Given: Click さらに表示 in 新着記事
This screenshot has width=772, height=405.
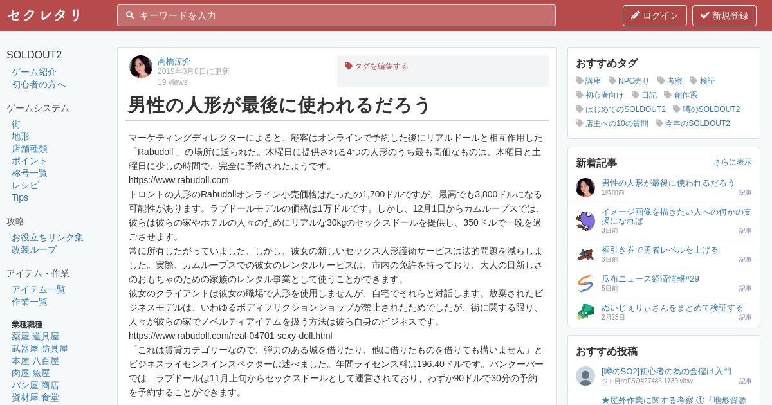Looking at the screenshot, I should tap(732, 162).
